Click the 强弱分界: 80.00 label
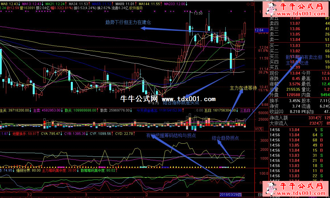Screen dimensions: 330x198 pyautogui.click(x=28, y=170)
